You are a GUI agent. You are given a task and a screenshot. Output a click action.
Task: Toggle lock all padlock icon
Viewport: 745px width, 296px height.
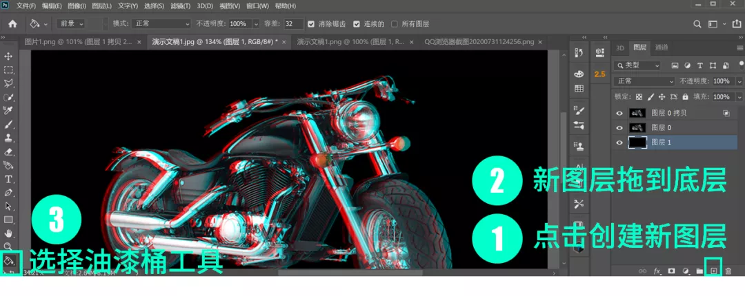pos(685,97)
